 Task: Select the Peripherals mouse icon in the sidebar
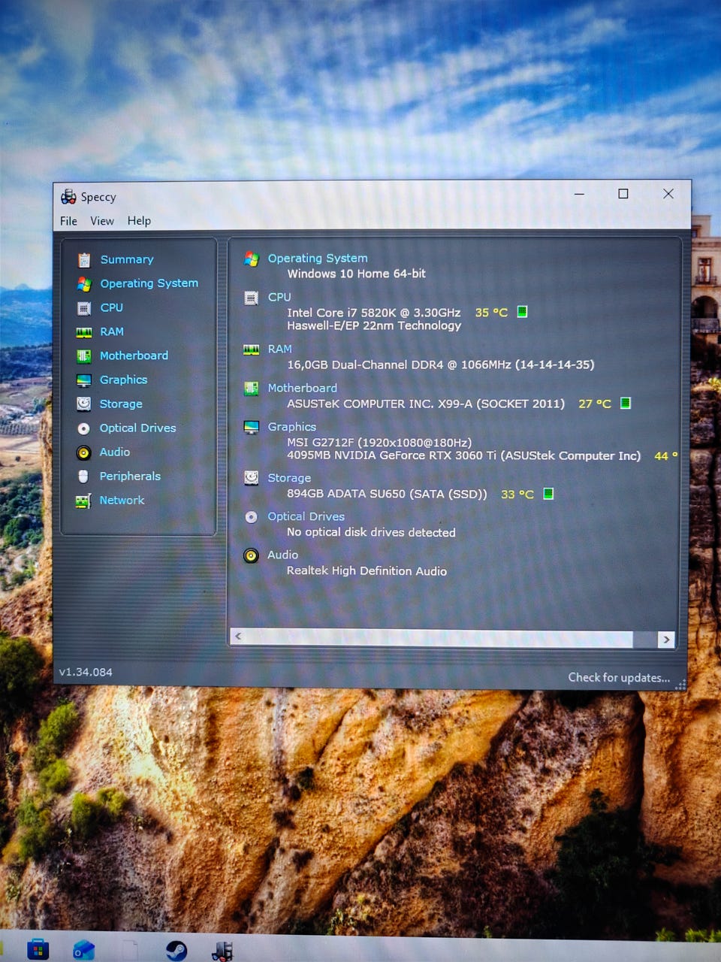83,476
